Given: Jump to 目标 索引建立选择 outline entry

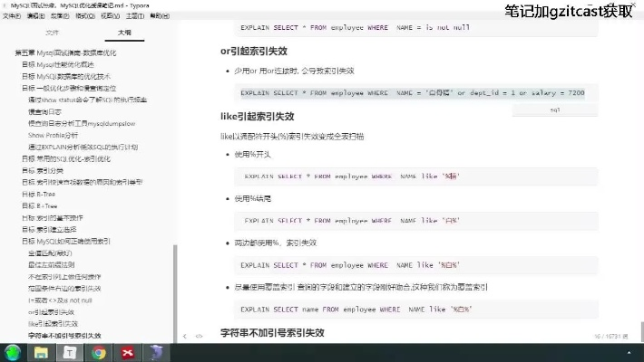Looking at the screenshot, I should tap(49, 230).
